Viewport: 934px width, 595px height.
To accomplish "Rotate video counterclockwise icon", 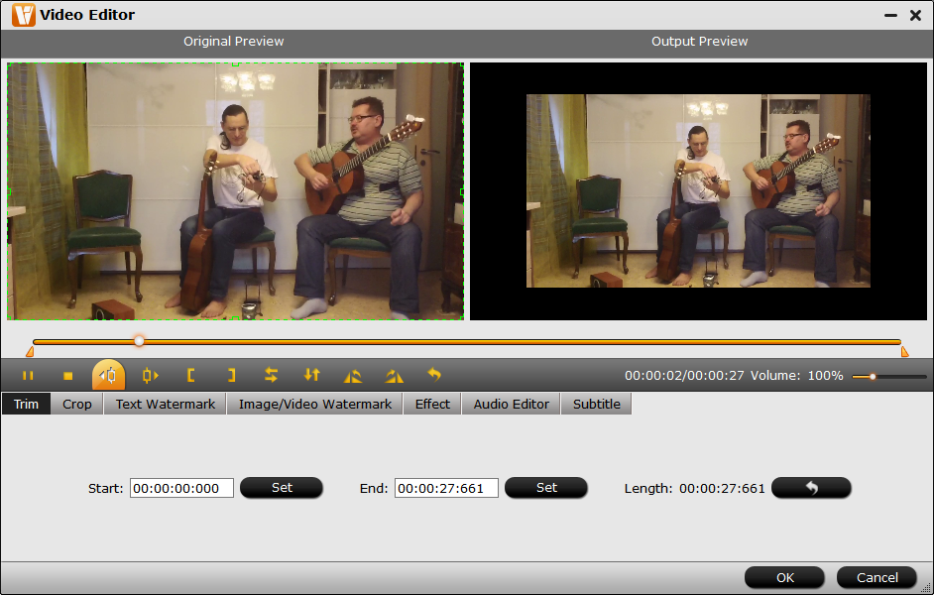I will tap(353, 376).
